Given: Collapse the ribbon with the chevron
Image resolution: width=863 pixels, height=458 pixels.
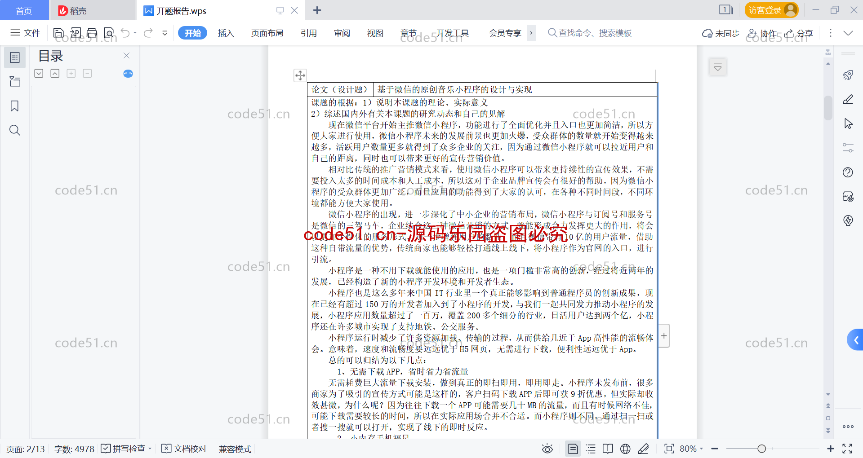Looking at the screenshot, I should [848, 33].
